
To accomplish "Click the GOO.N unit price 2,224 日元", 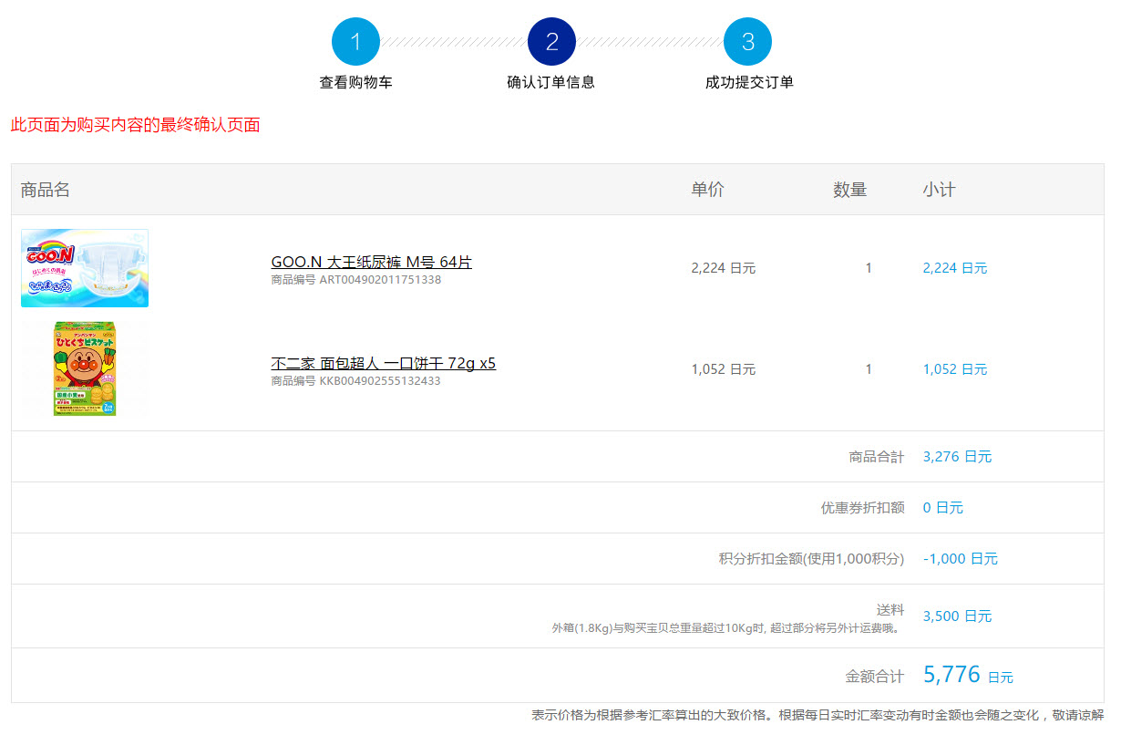I will click(x=724, y=268).
